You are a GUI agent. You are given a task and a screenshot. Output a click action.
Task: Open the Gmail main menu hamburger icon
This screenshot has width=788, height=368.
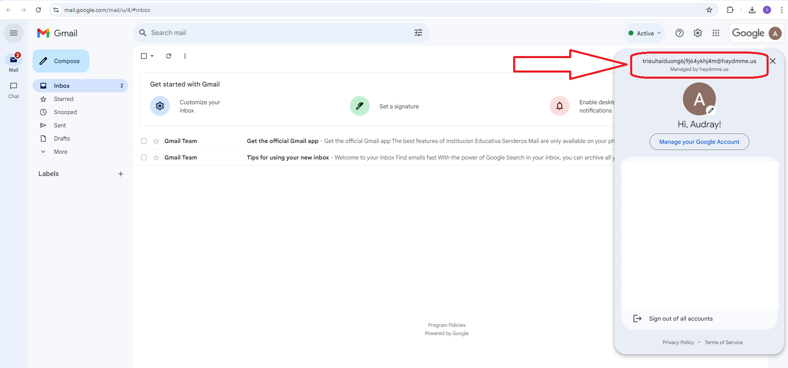(14, 33)
